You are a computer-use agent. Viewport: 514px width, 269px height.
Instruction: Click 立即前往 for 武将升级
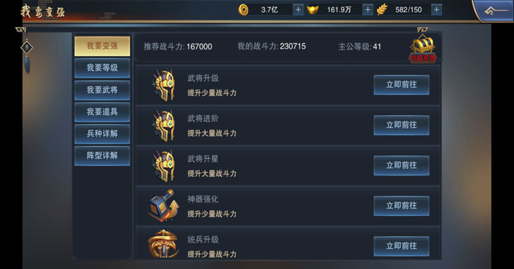[x=402, y=85]
